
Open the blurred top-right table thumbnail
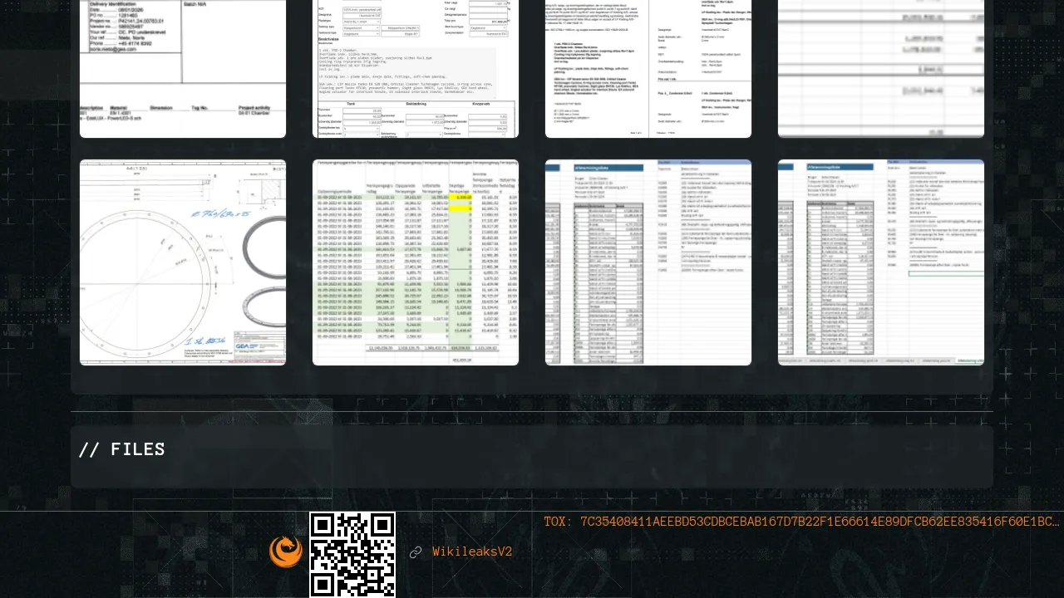click(881, 68)
